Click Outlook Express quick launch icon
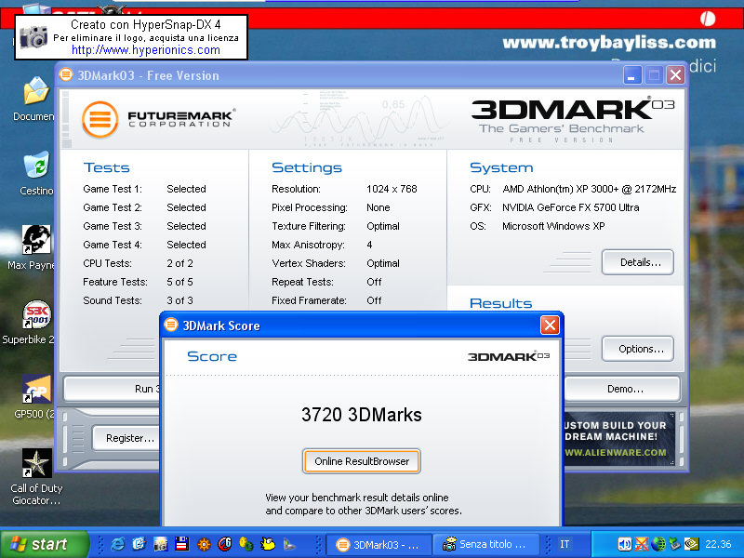 click(x=139, y=544)
